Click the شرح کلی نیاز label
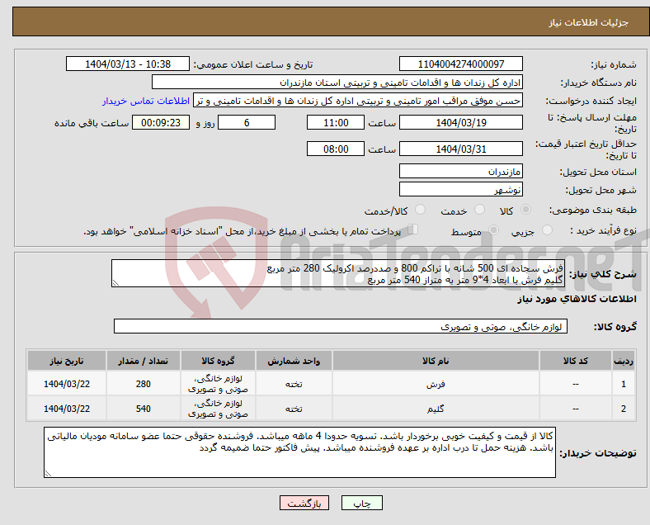The width and height of the screenshot is (650, 525). pos(602,274)
